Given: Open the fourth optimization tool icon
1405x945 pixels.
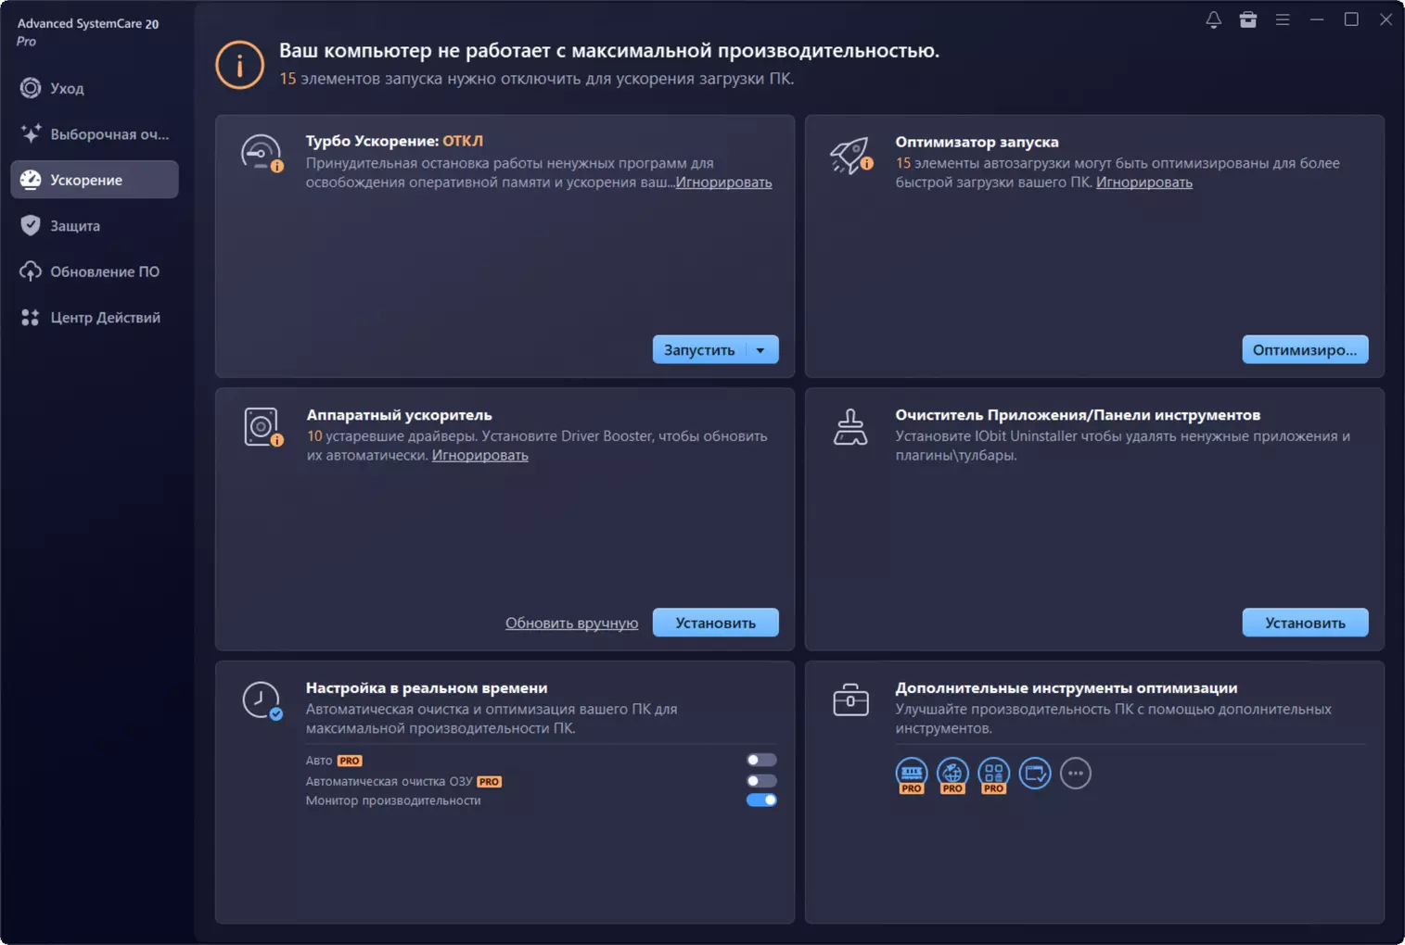Looking at the screenshot, I should point(1035,773).
